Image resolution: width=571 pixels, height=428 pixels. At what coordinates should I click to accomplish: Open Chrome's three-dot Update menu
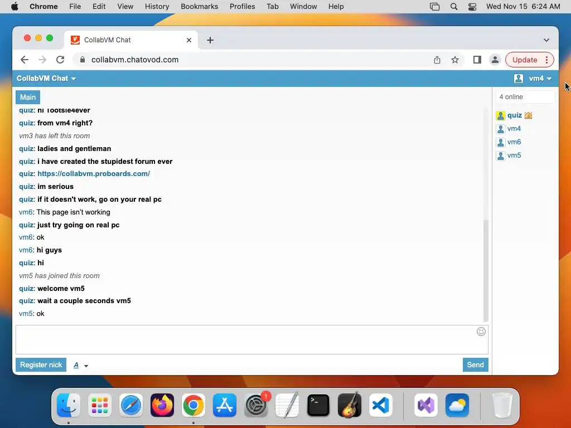pos(546,60)
